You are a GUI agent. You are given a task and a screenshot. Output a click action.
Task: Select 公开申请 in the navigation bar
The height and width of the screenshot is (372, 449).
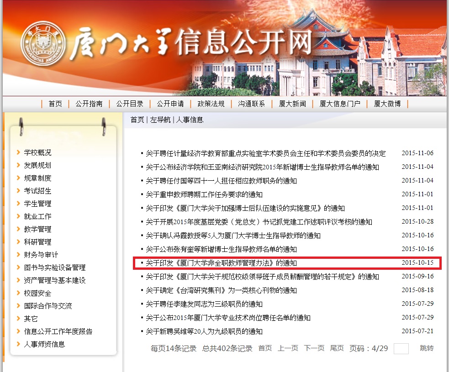[170, 104]
